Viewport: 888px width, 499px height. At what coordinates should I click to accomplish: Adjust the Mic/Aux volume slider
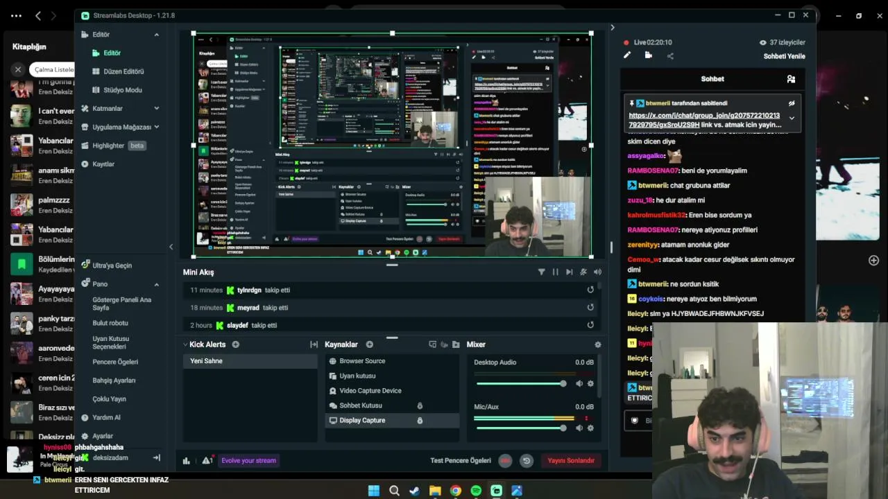520,428
